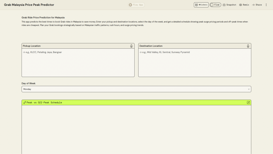The image size is (273, 154).
Task: Open the Whiskers cat icon button
Action: pos(201,5)
